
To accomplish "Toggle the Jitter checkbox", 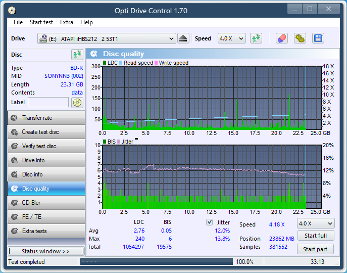I will coord(209,222).
